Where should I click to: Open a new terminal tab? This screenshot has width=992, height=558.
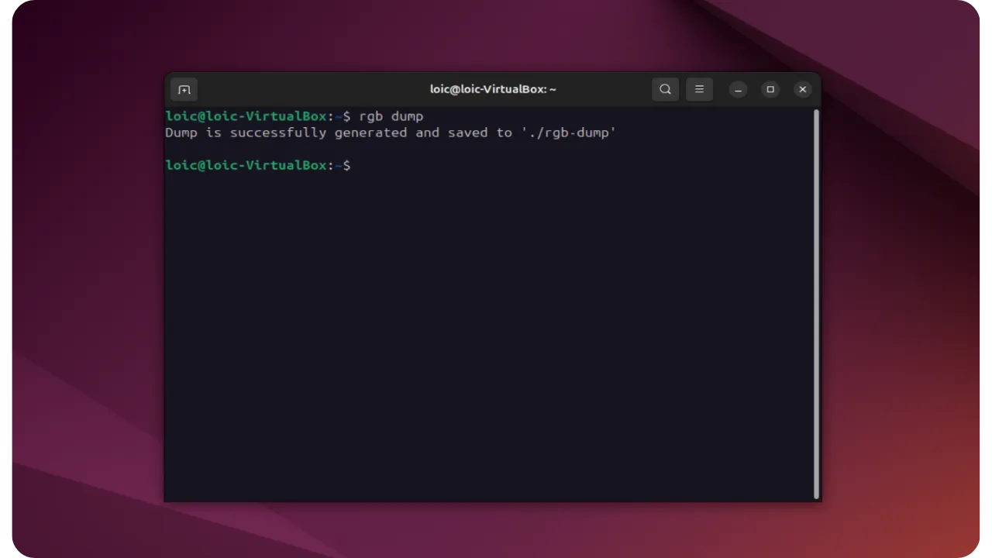click(x=184, y=89)
